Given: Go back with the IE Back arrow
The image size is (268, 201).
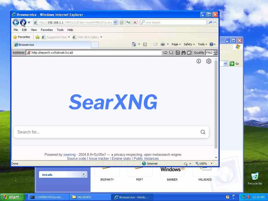Looking at the screenshot, I should click(16, 23).
